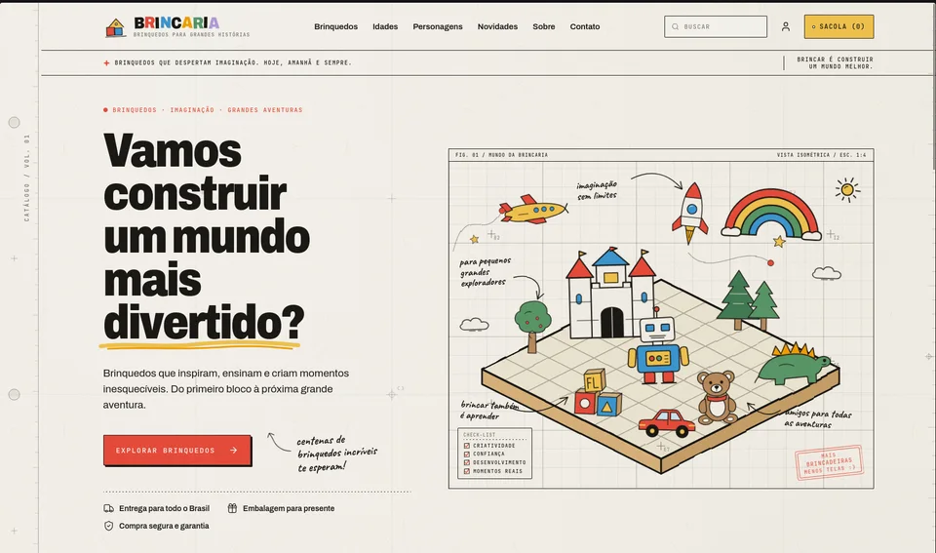Click the 'Vista isométrica / Esc. 1:4' label
Viewport: 936px width, 553px height.
click(x=821, y=155)
